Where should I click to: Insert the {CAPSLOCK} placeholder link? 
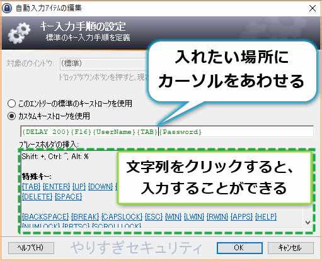[122, 216]
